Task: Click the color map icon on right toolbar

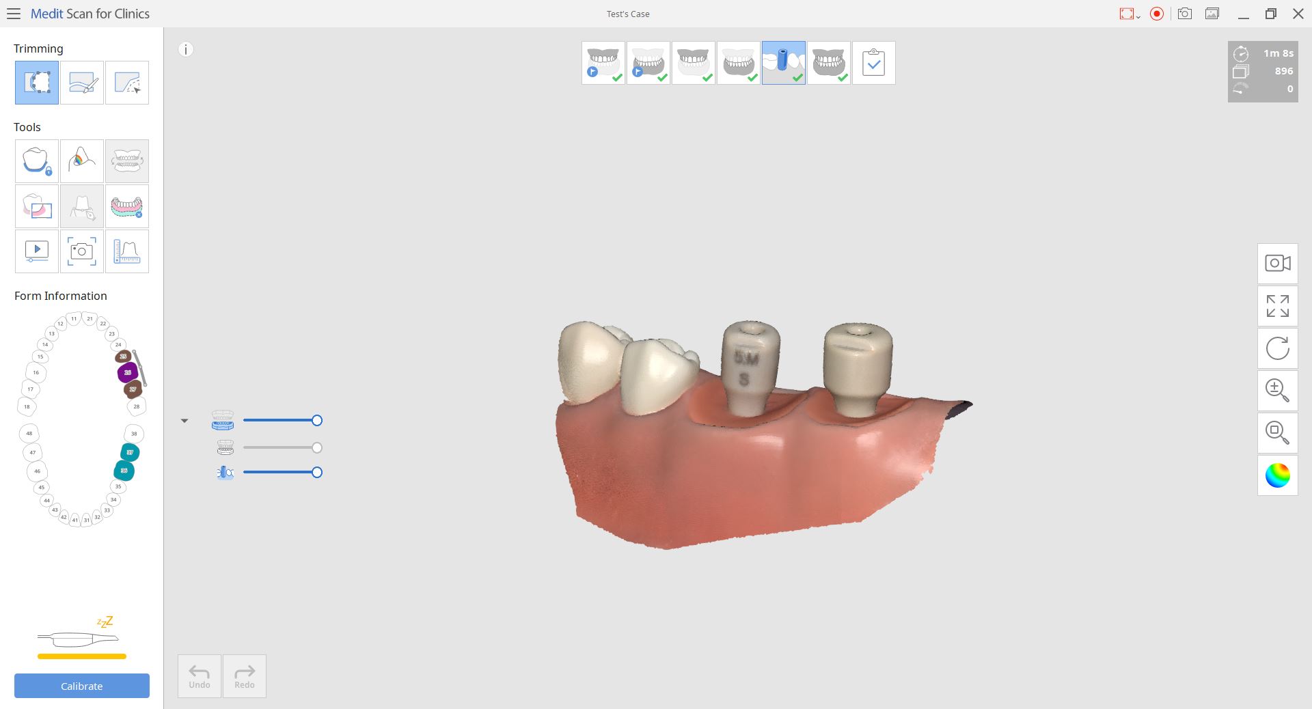Action: 1277,475
